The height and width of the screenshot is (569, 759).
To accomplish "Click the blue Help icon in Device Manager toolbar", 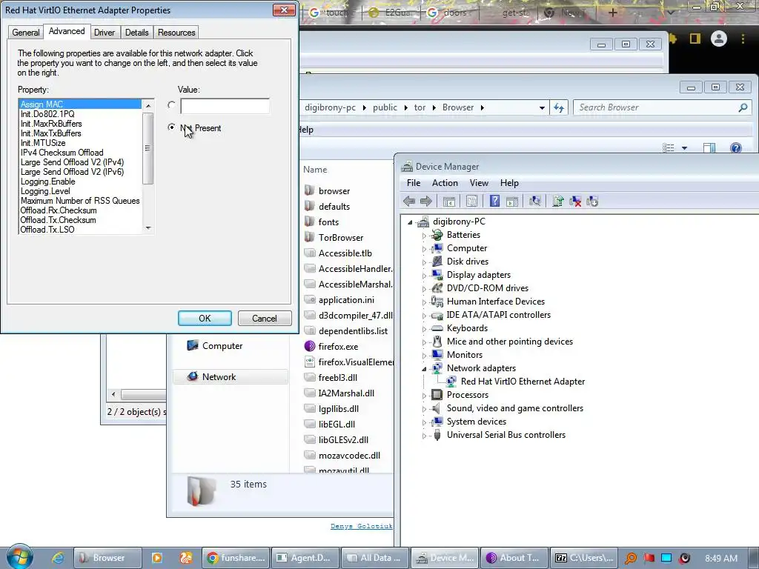I will 494,202.
